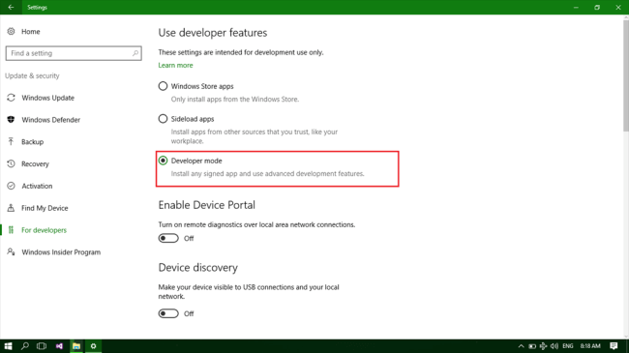
Task: Open the Start menu
Action: click(8, 346)
